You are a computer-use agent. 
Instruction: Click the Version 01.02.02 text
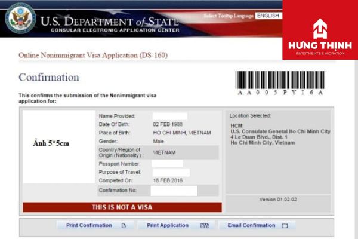click(x=278, y=200)
